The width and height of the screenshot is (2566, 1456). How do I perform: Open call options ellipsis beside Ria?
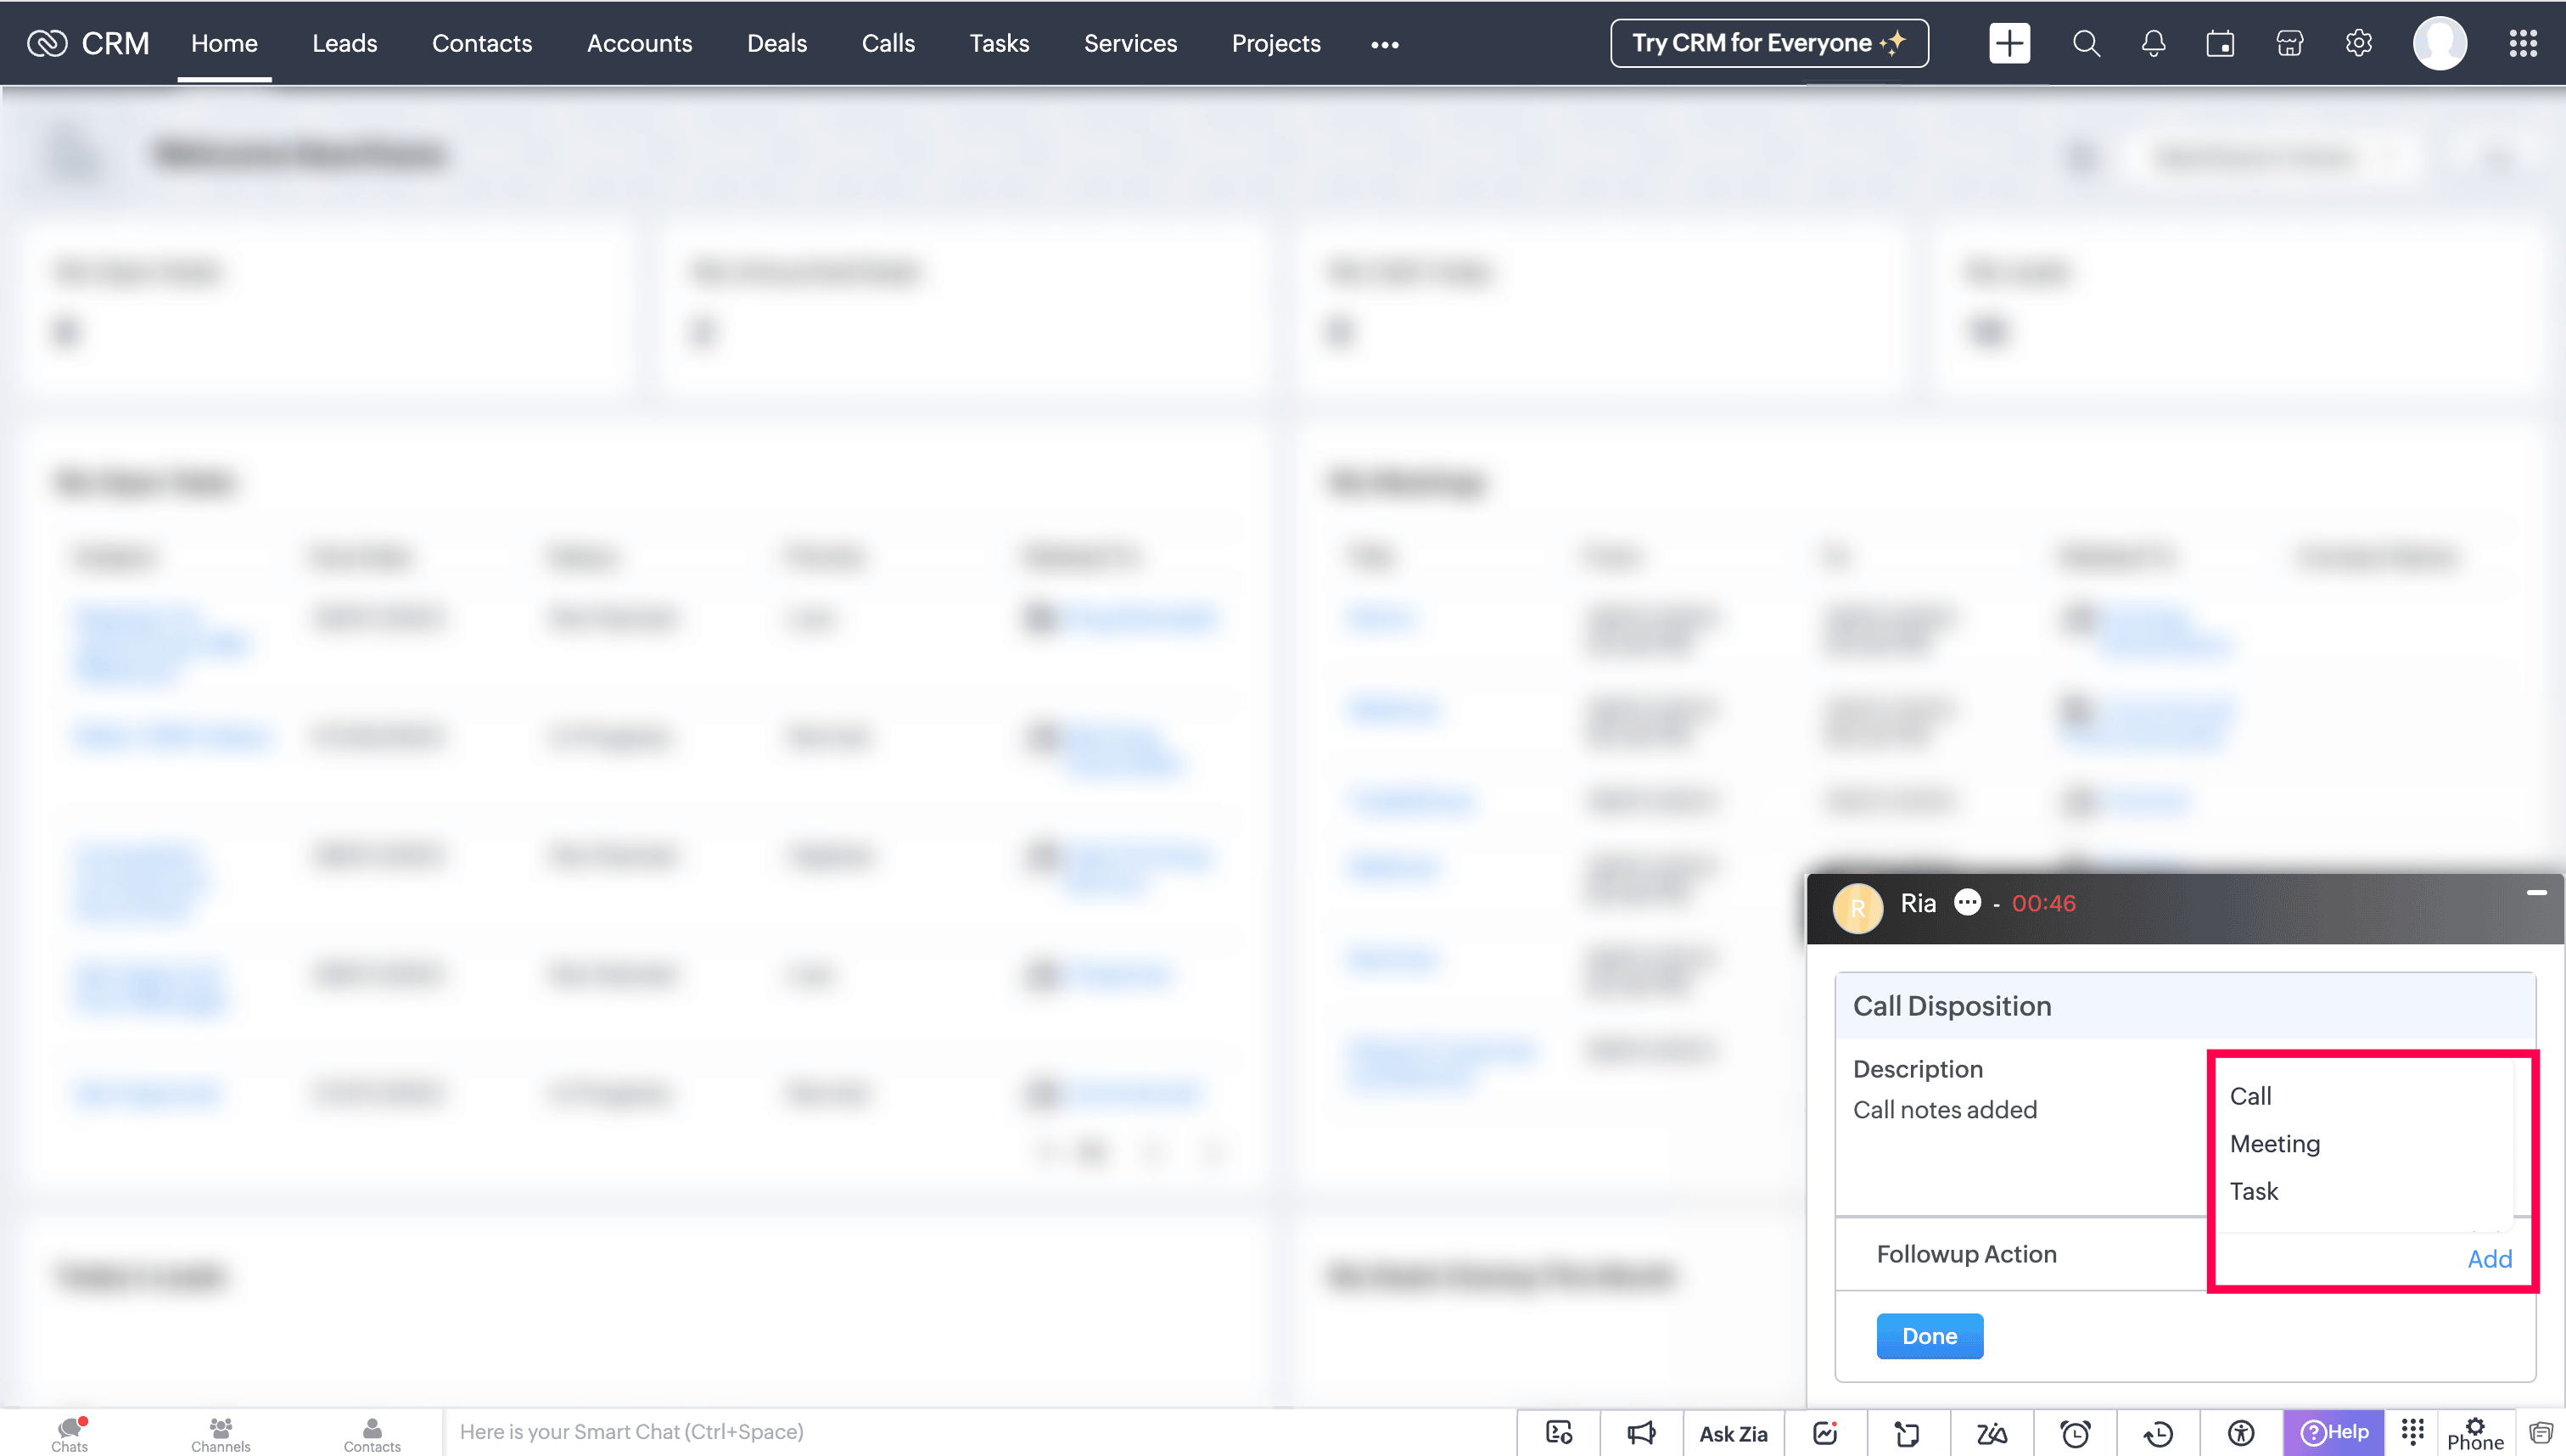click(x=1967, y=903)
